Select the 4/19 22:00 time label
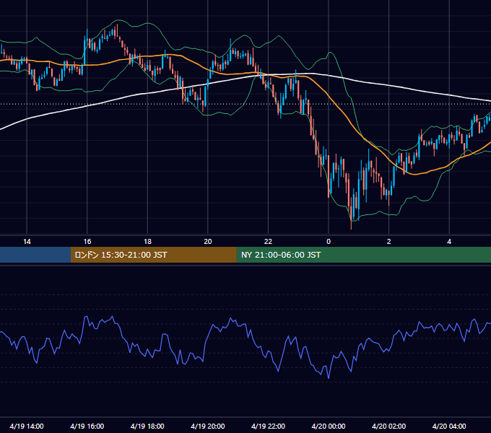Image resolution: width=491 pixels, height=433 pixels. pyautogui.click(x=268, y=426)
